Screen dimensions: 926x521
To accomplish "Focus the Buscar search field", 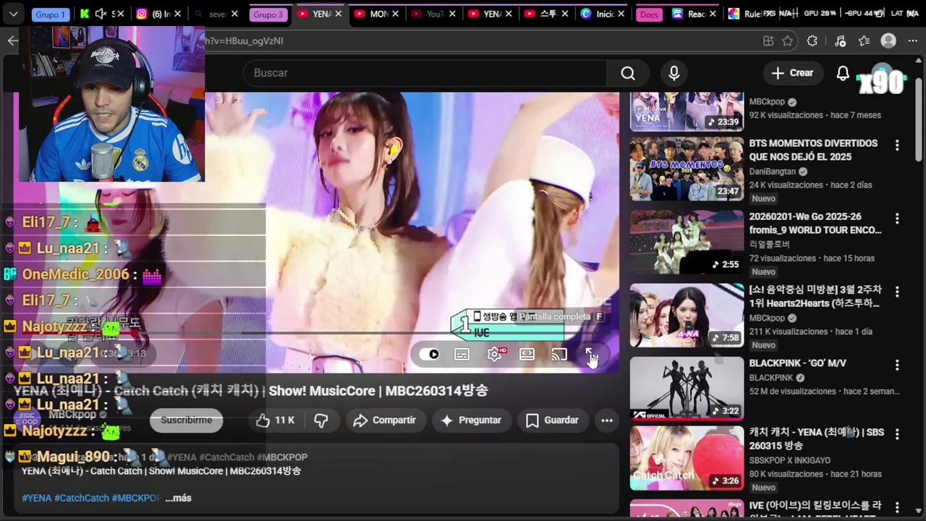I will pyautogui.click(x=425, y=73).
